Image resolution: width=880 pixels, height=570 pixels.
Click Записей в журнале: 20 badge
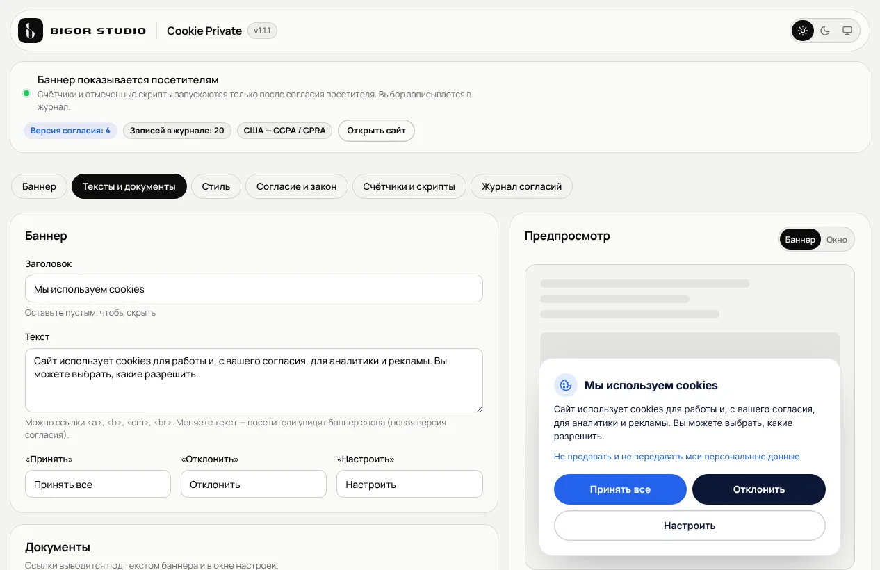[x=177, y=131]
